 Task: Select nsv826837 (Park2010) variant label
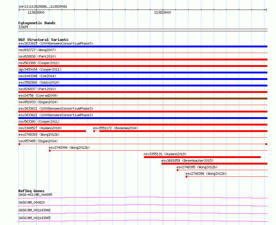[x=37, y=89]
